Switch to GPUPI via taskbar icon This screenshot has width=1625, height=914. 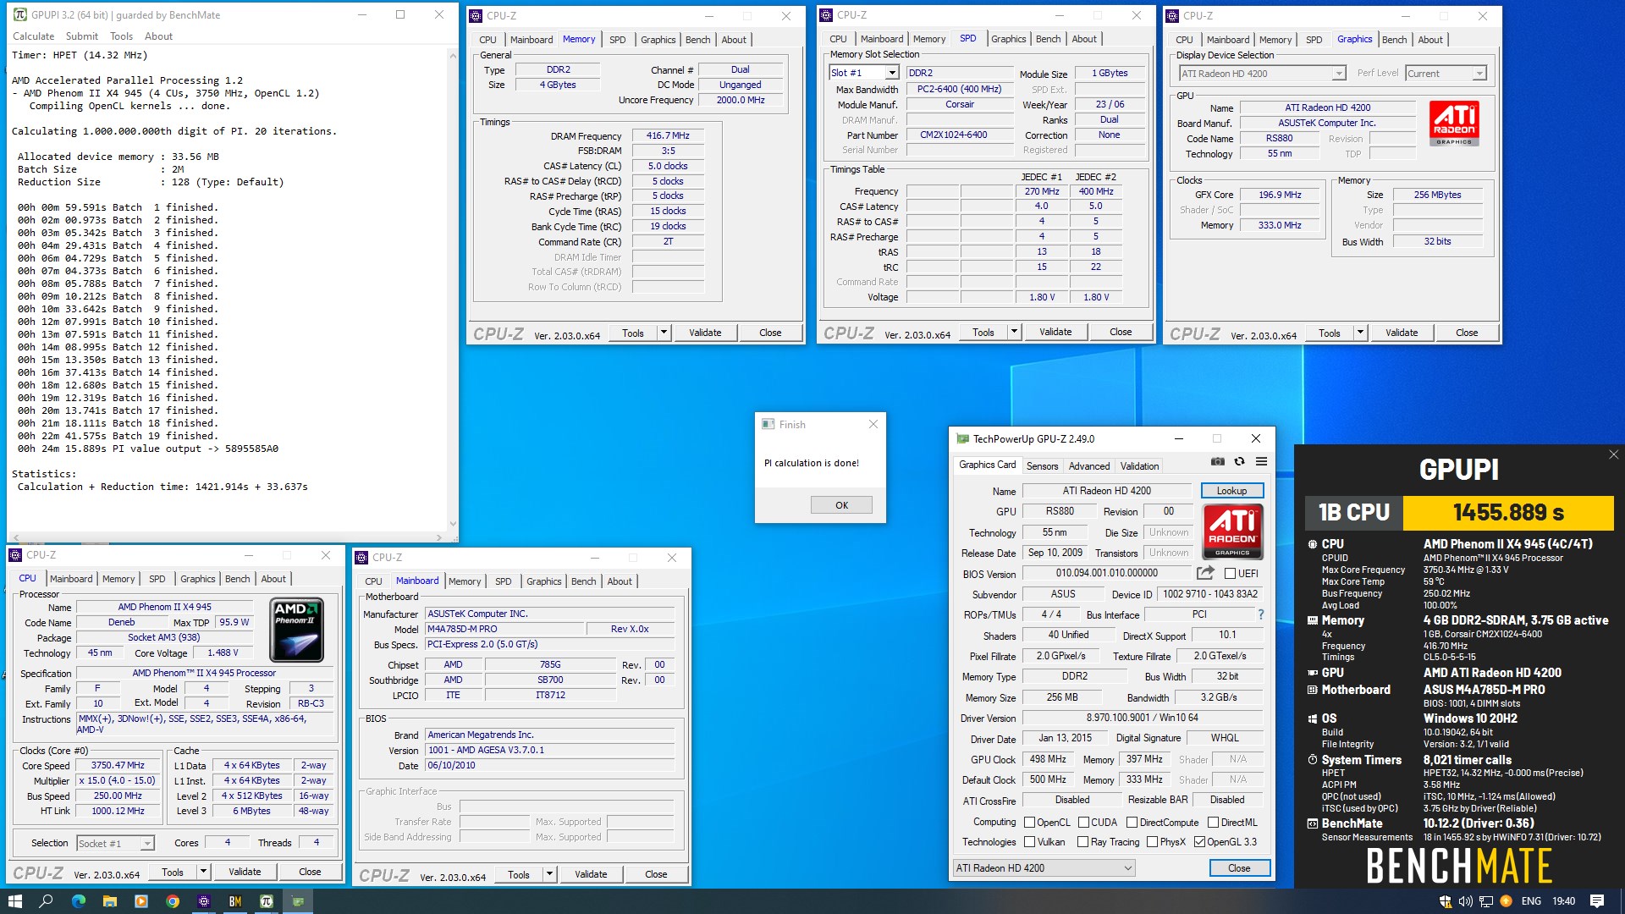267,901
